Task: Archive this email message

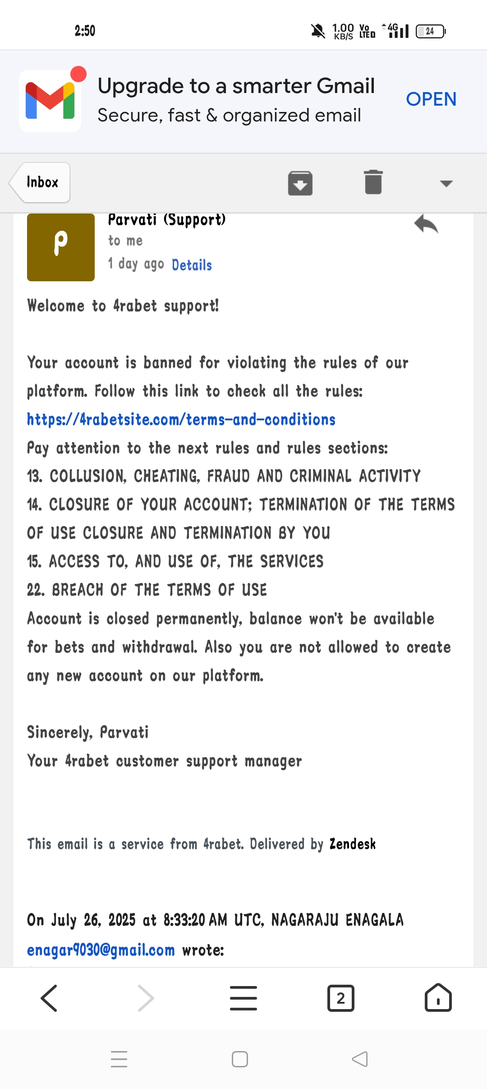Action: tap(300, 183)
